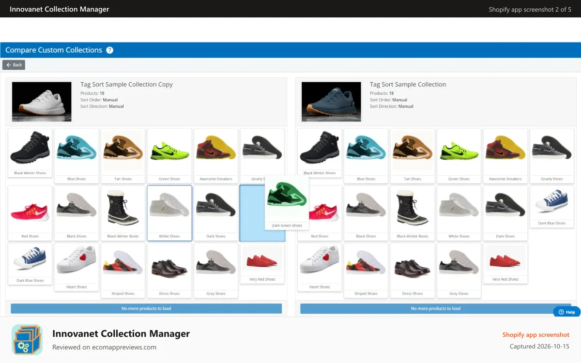Viewport: 581px width, 363px height.
Task: Select Dark Shoes in left collection
Action: point(216,213)
